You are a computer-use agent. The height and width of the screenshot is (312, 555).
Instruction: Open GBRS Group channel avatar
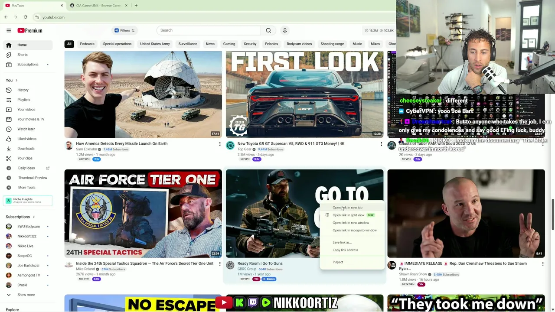[x=230, y=265]
